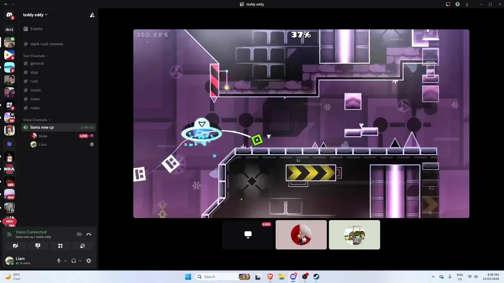
Task: Select user blake in voice channel
Action: click(43, 136)
